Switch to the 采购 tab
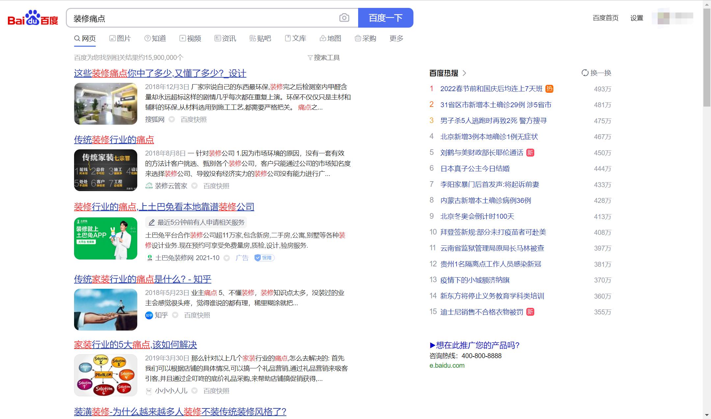The image size is (711, 419). (365, 38)
